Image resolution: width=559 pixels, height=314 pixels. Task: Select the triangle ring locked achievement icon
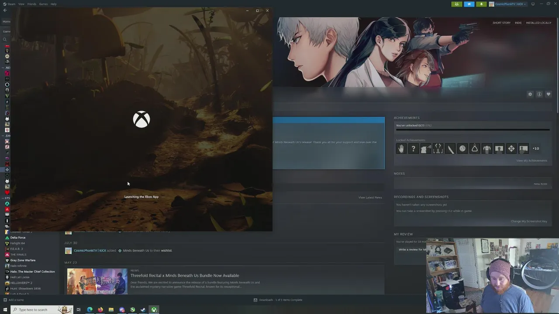474,148
